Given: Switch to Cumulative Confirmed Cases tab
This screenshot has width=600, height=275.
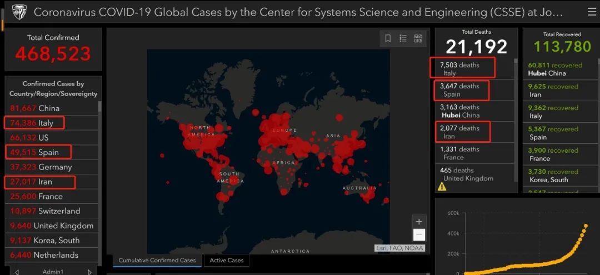Looking at the screenshot, I should [157, 261].
